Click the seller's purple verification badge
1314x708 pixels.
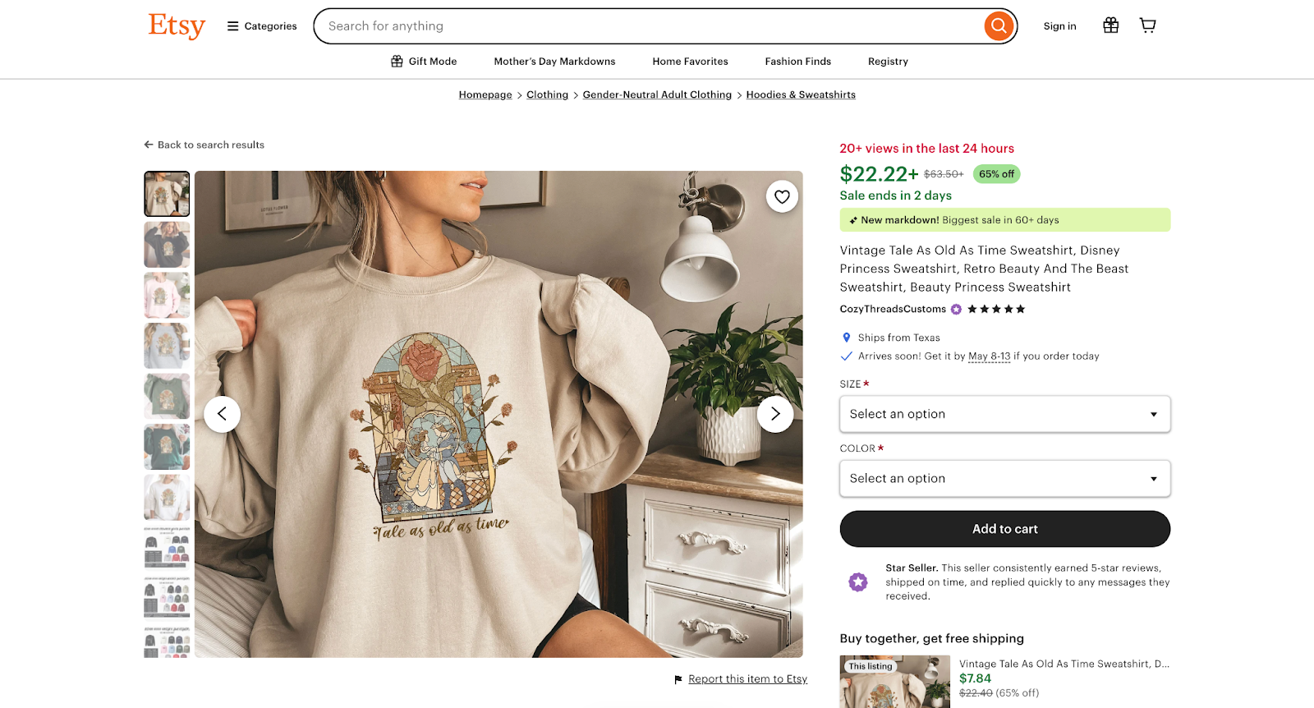click(x=955, y=309)
